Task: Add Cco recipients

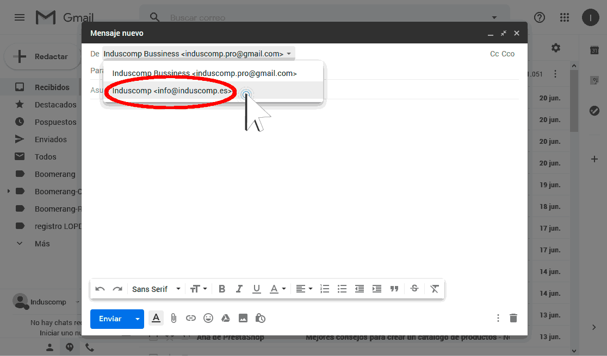Action: click(x=508, y=54)
